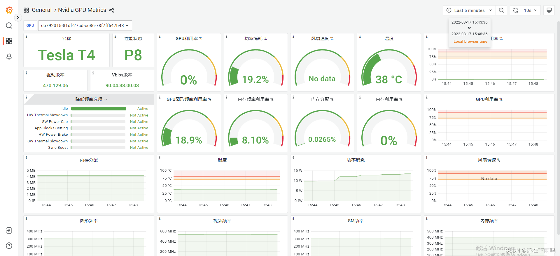Click the Tesla T4 name value
This screenshot has height=256, width=560.
coord(66,55)
